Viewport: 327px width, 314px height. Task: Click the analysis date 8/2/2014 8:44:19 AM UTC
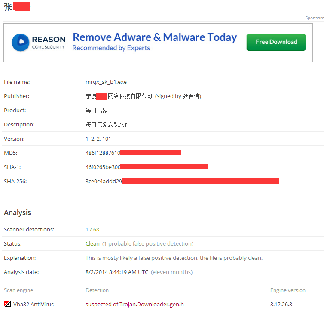pyautogui.click(x=117, y=272)
